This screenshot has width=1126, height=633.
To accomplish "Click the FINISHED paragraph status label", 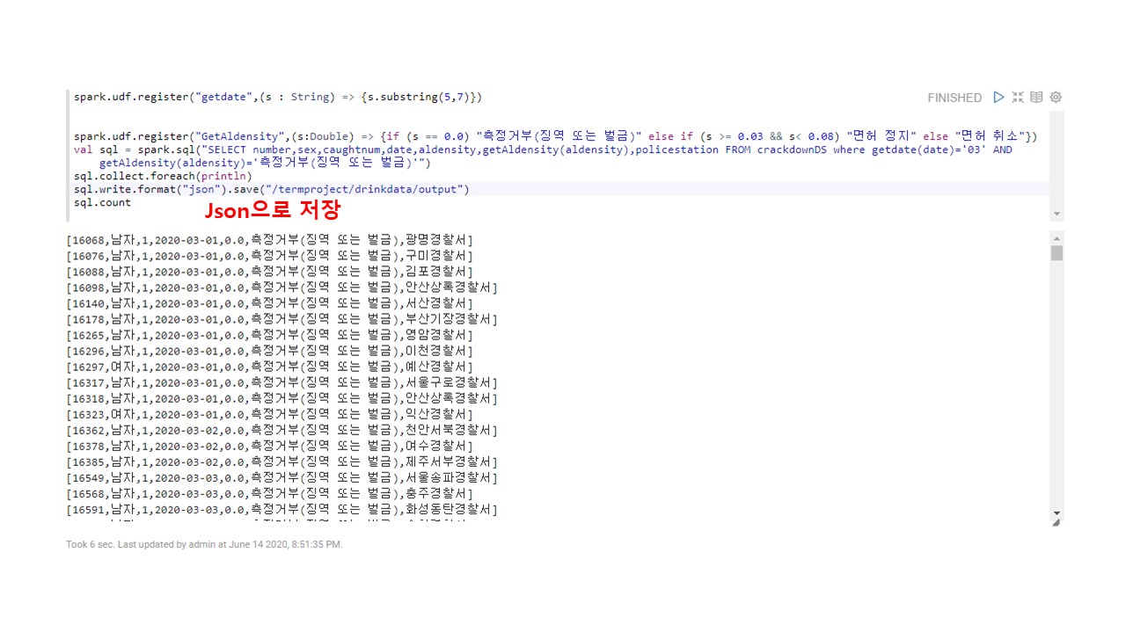I will pos(954,98).
